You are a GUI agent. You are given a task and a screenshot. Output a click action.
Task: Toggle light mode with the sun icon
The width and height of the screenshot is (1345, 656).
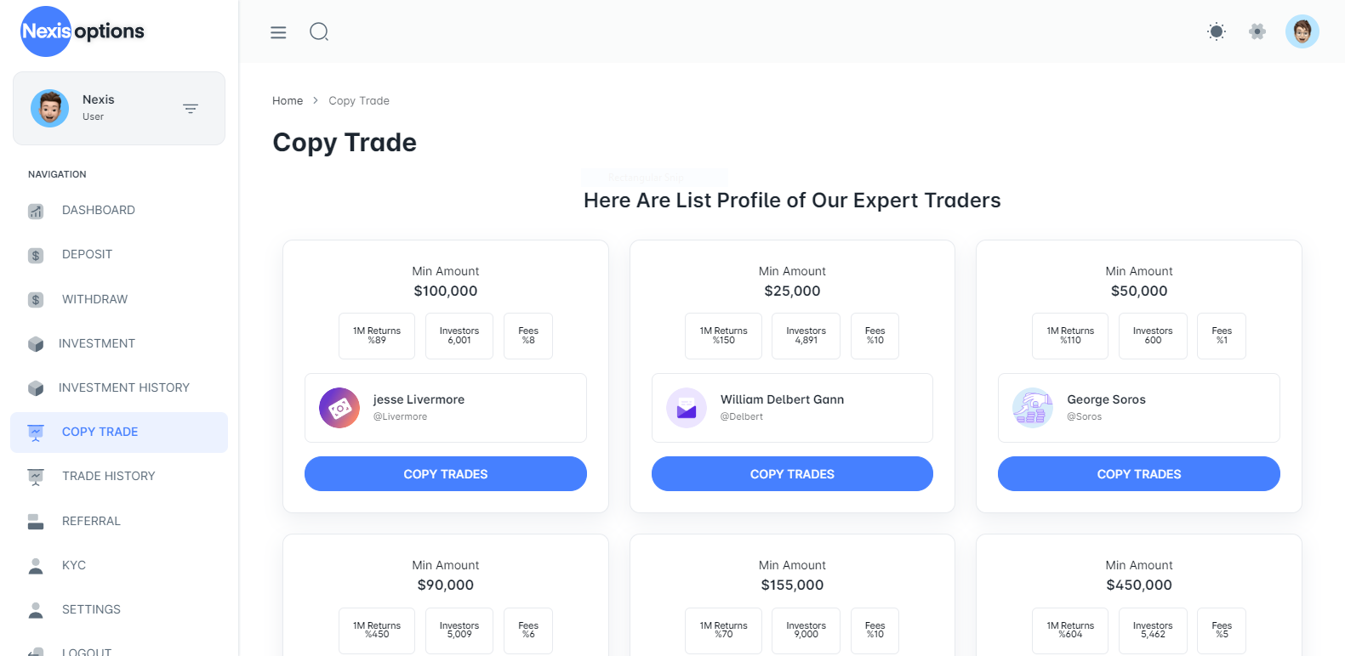point(1217,32)
